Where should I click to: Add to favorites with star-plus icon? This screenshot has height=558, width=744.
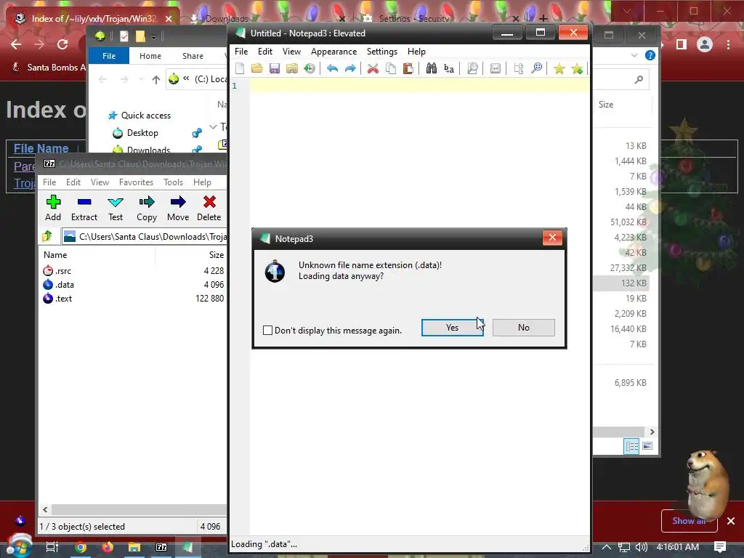(x=577, y=68)
